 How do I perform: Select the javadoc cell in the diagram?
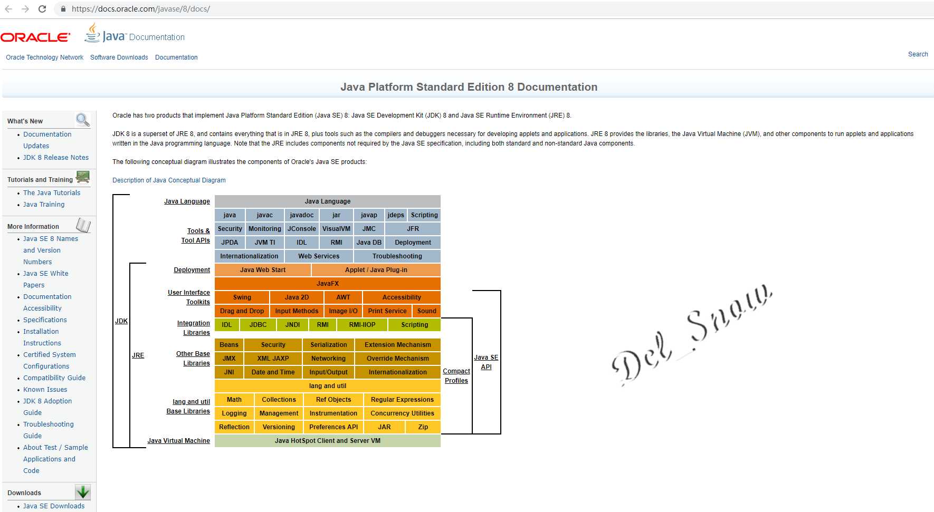(x=302, y=215)
